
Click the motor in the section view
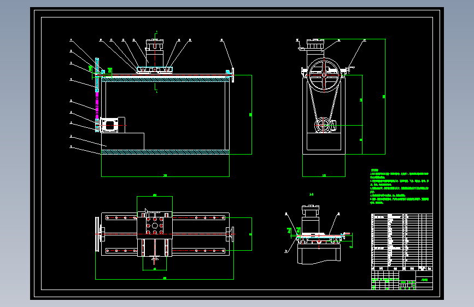pos(311,219)
